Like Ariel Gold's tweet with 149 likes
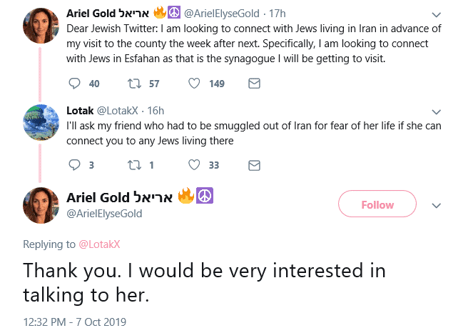The height and width of the screenshot is (333, 463). click(193, 84)
